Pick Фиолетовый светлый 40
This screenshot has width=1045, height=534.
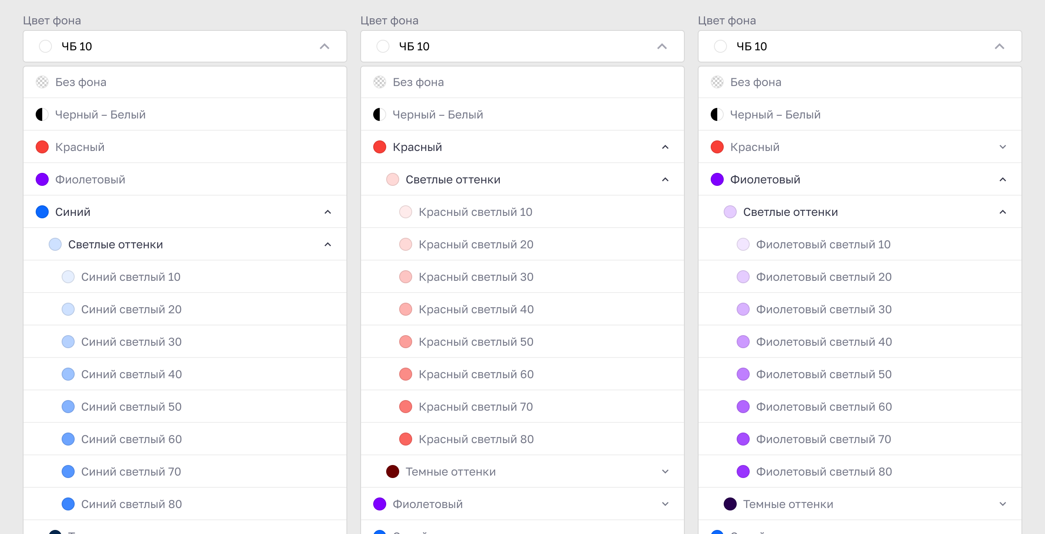click(x=860, y=342)
